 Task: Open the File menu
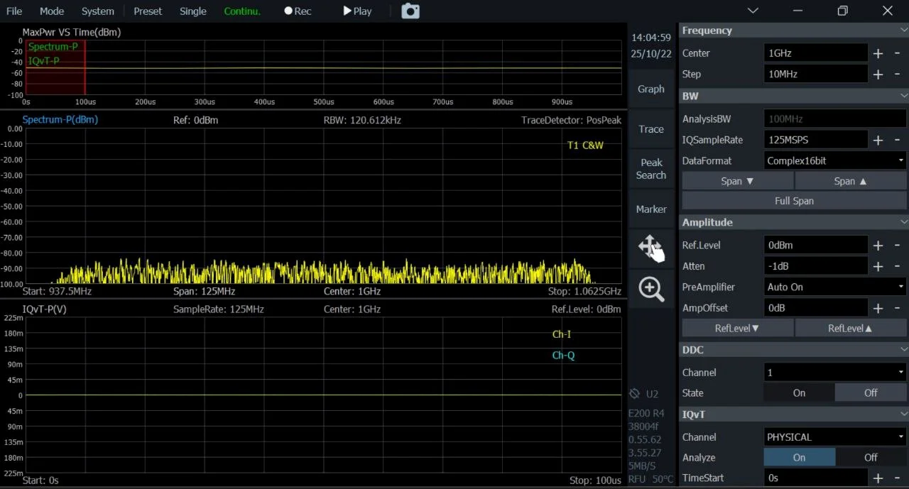[14, 11]
